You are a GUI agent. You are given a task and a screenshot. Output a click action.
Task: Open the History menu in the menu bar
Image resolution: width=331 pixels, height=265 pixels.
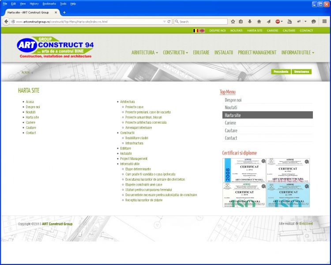(34, 3)
